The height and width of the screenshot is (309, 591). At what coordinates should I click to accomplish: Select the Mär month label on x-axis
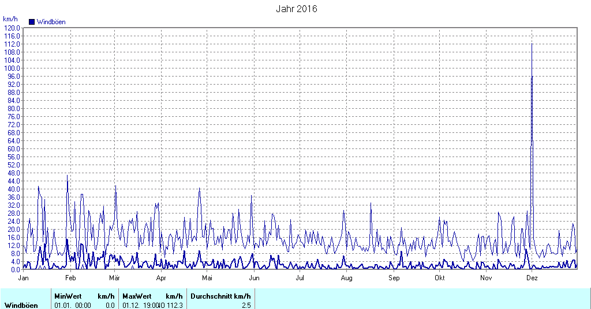[x=114, y=278]
